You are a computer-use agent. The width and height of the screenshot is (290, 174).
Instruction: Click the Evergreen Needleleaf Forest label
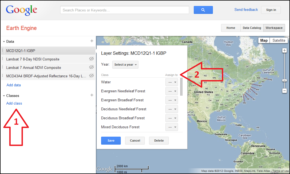point(123,91)
